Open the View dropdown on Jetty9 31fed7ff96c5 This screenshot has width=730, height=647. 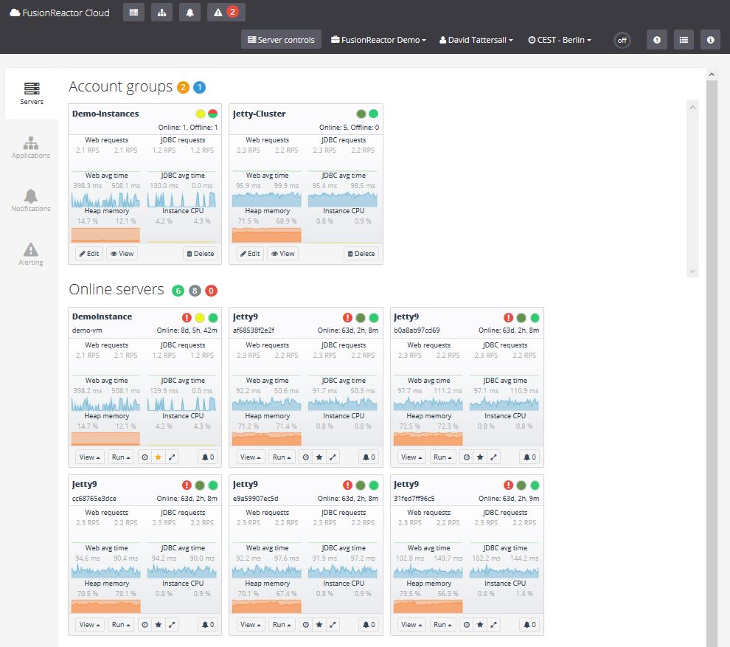coord(411,625)
